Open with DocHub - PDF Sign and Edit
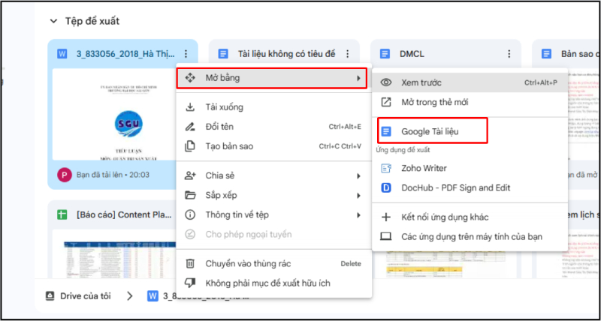Screen dimensions: 601x321 click(x=470, y=187)
